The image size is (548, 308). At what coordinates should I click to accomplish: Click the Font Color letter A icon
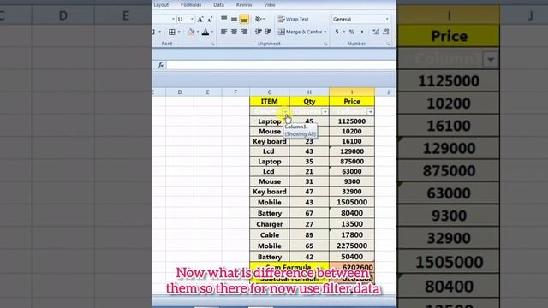coord(205,33)
